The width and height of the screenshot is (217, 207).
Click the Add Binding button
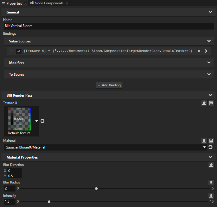tap(109, 85)
